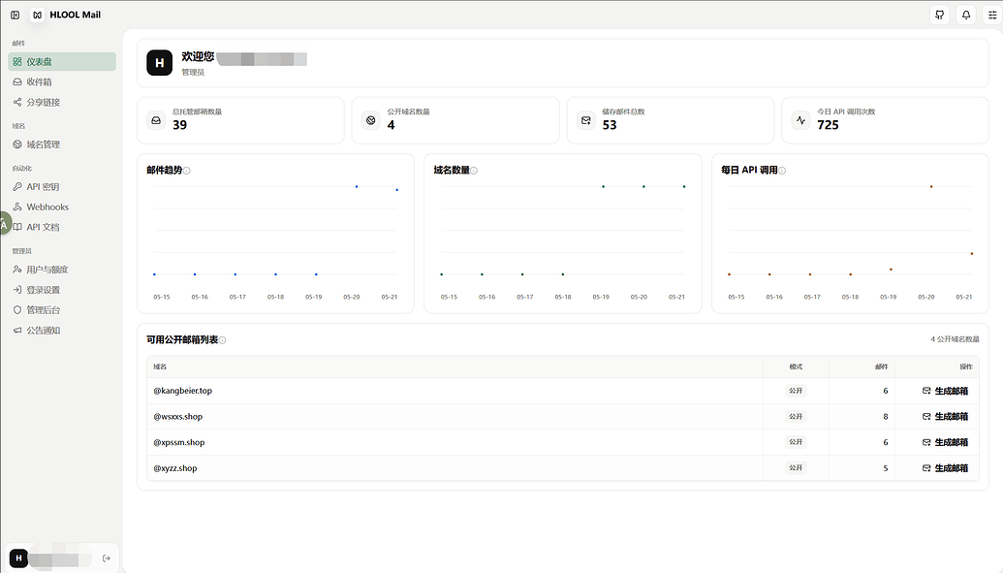Click the HLOOL Mail logo icon
1003x573 pixels.
[38, 15]
